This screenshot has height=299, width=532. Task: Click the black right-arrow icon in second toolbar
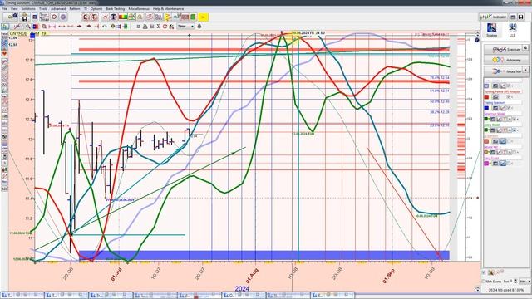[x=80, y=26]
